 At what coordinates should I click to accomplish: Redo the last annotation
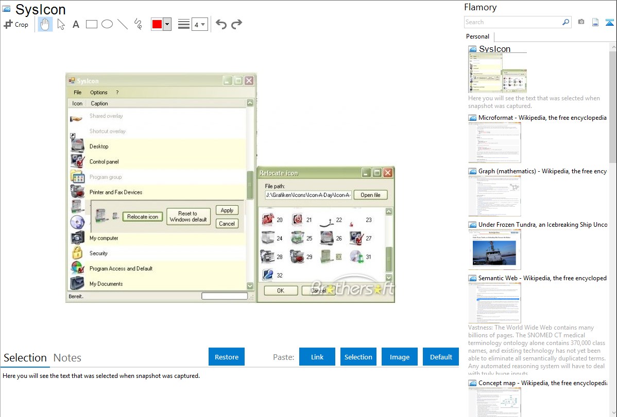236,24
